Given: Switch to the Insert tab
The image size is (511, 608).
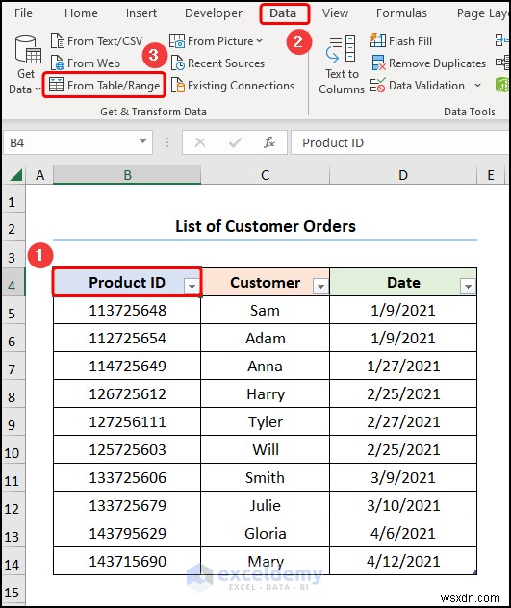Looking at the screenshot, I should click(141, 13).
